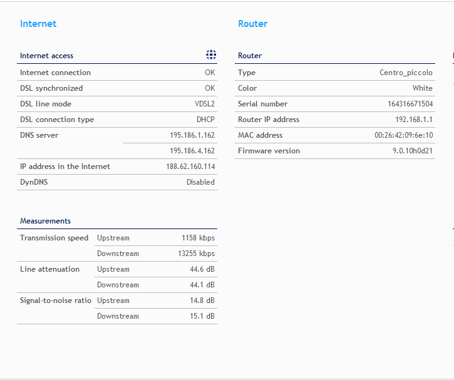Image resolution: width=454 pixels, height=380 pixels.
Task: Click the Line attenuation row label
Action: click(x=50, y=269)
